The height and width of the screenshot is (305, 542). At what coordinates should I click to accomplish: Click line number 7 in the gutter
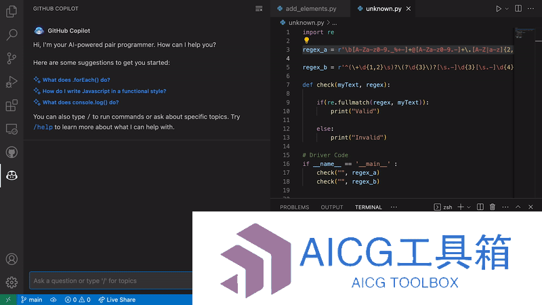point(287,85)
